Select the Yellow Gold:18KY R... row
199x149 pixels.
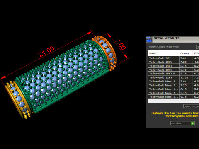[173, 74]
